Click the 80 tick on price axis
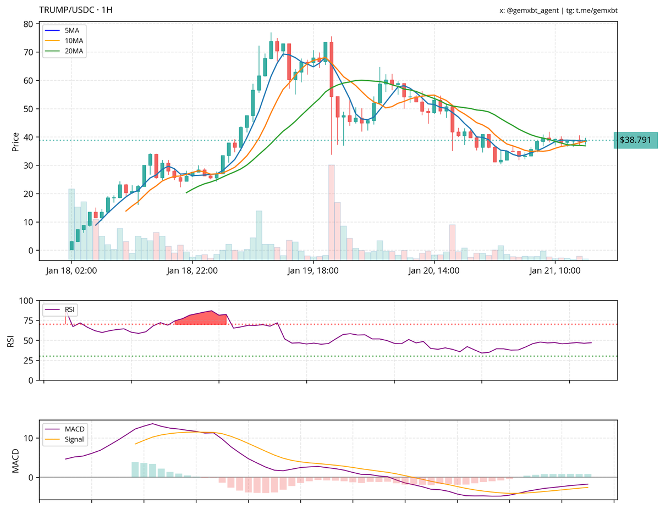The image size is (660, 509). (28, 24)
